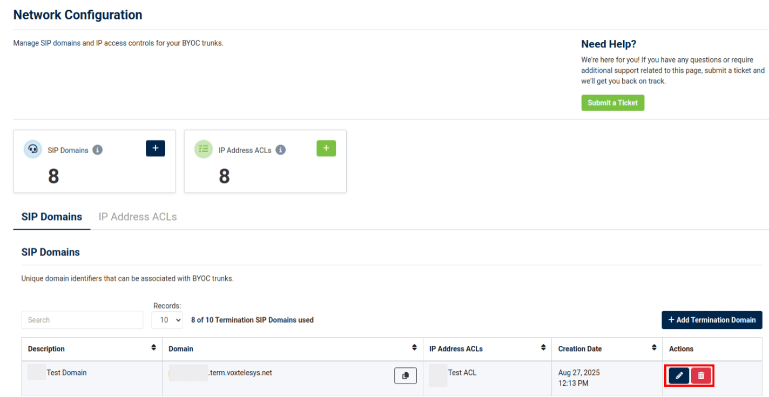Screen dimensions: 769x397
Task: Sort table by Domain column arrows
Action: tap(414, 348)
